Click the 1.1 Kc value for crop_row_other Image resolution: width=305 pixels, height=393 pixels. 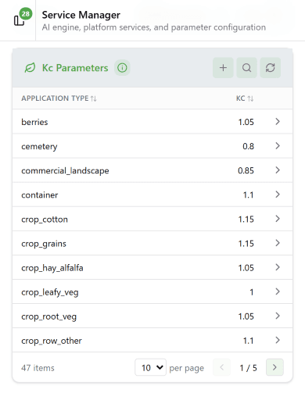[249, 341]
